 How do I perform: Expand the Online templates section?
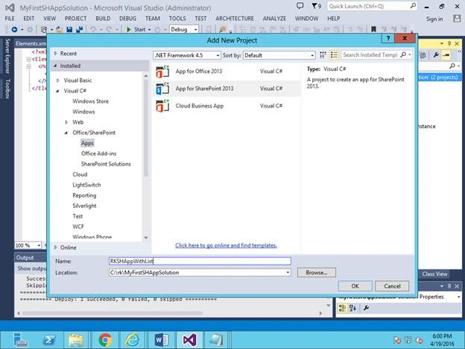click(x=55, y=248)
